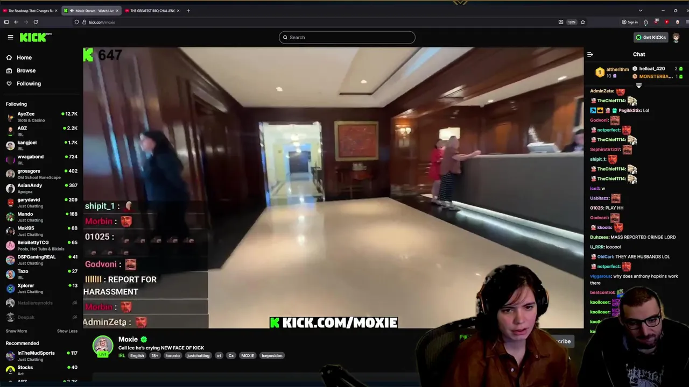Expand the chat leaderboard handle
The height and width of the screenshot is (387, 689).
coord(639,85)
